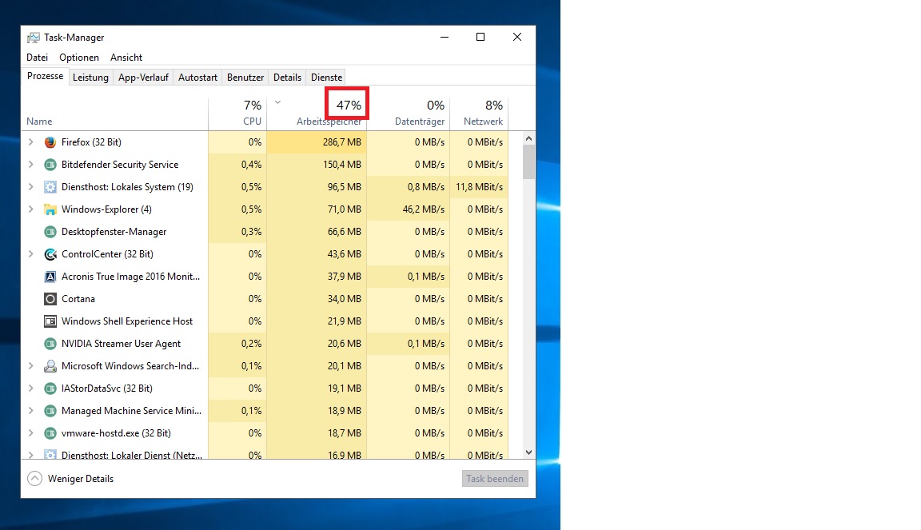
Task: Click network value 11,8 MBit/s
Action: [x=480, y=187]
